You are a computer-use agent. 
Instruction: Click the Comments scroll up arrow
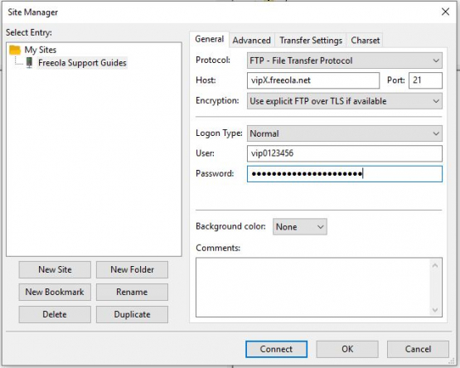point(435,266)
